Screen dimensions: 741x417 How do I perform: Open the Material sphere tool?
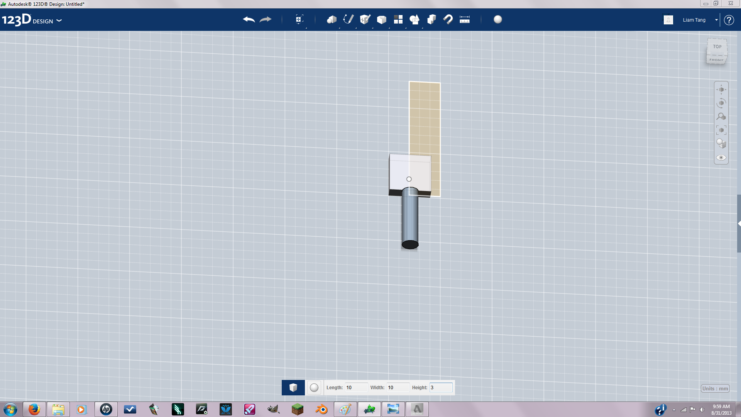click(498, 19)
